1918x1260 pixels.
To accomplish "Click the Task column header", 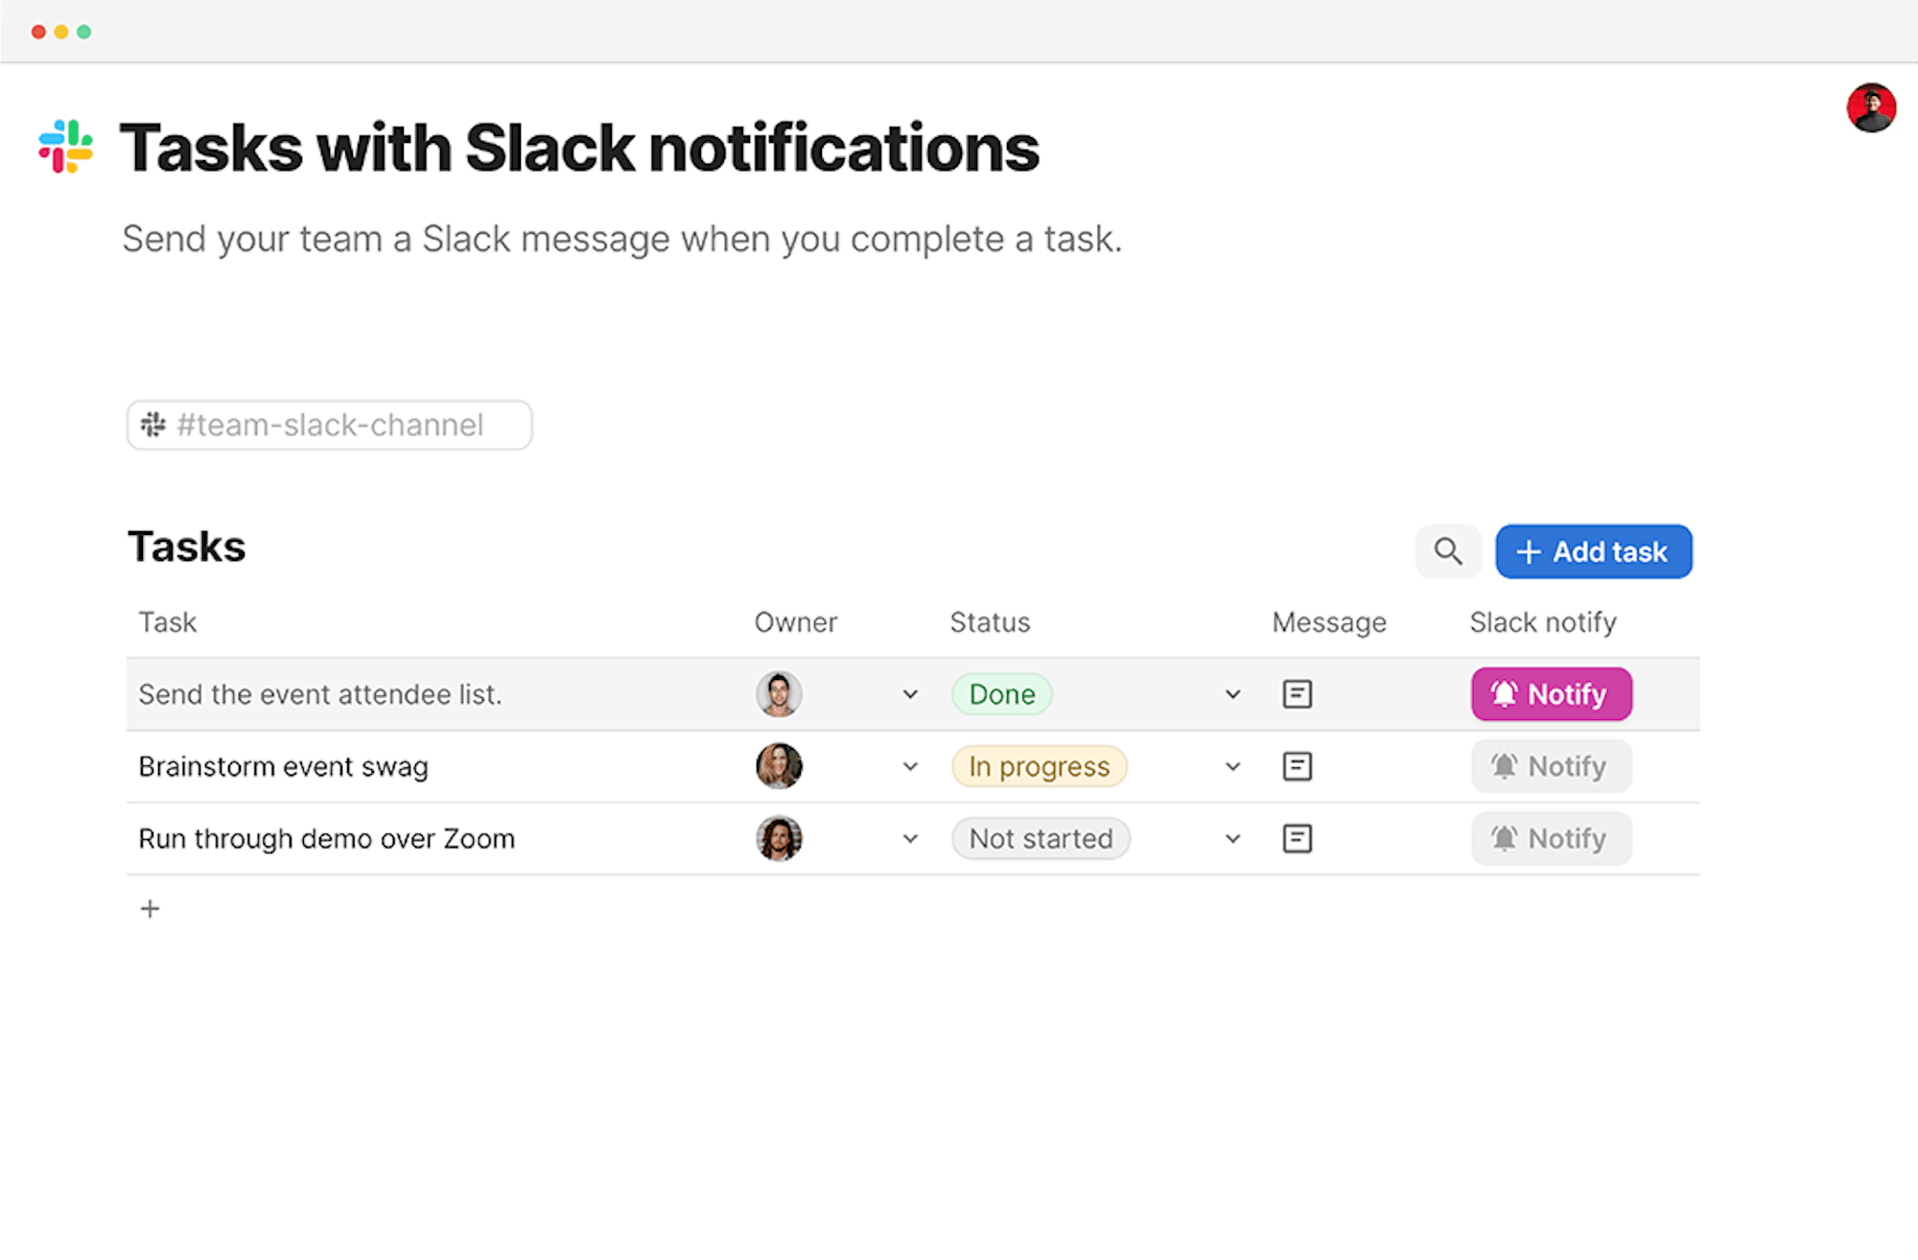I will click(168, 622).
